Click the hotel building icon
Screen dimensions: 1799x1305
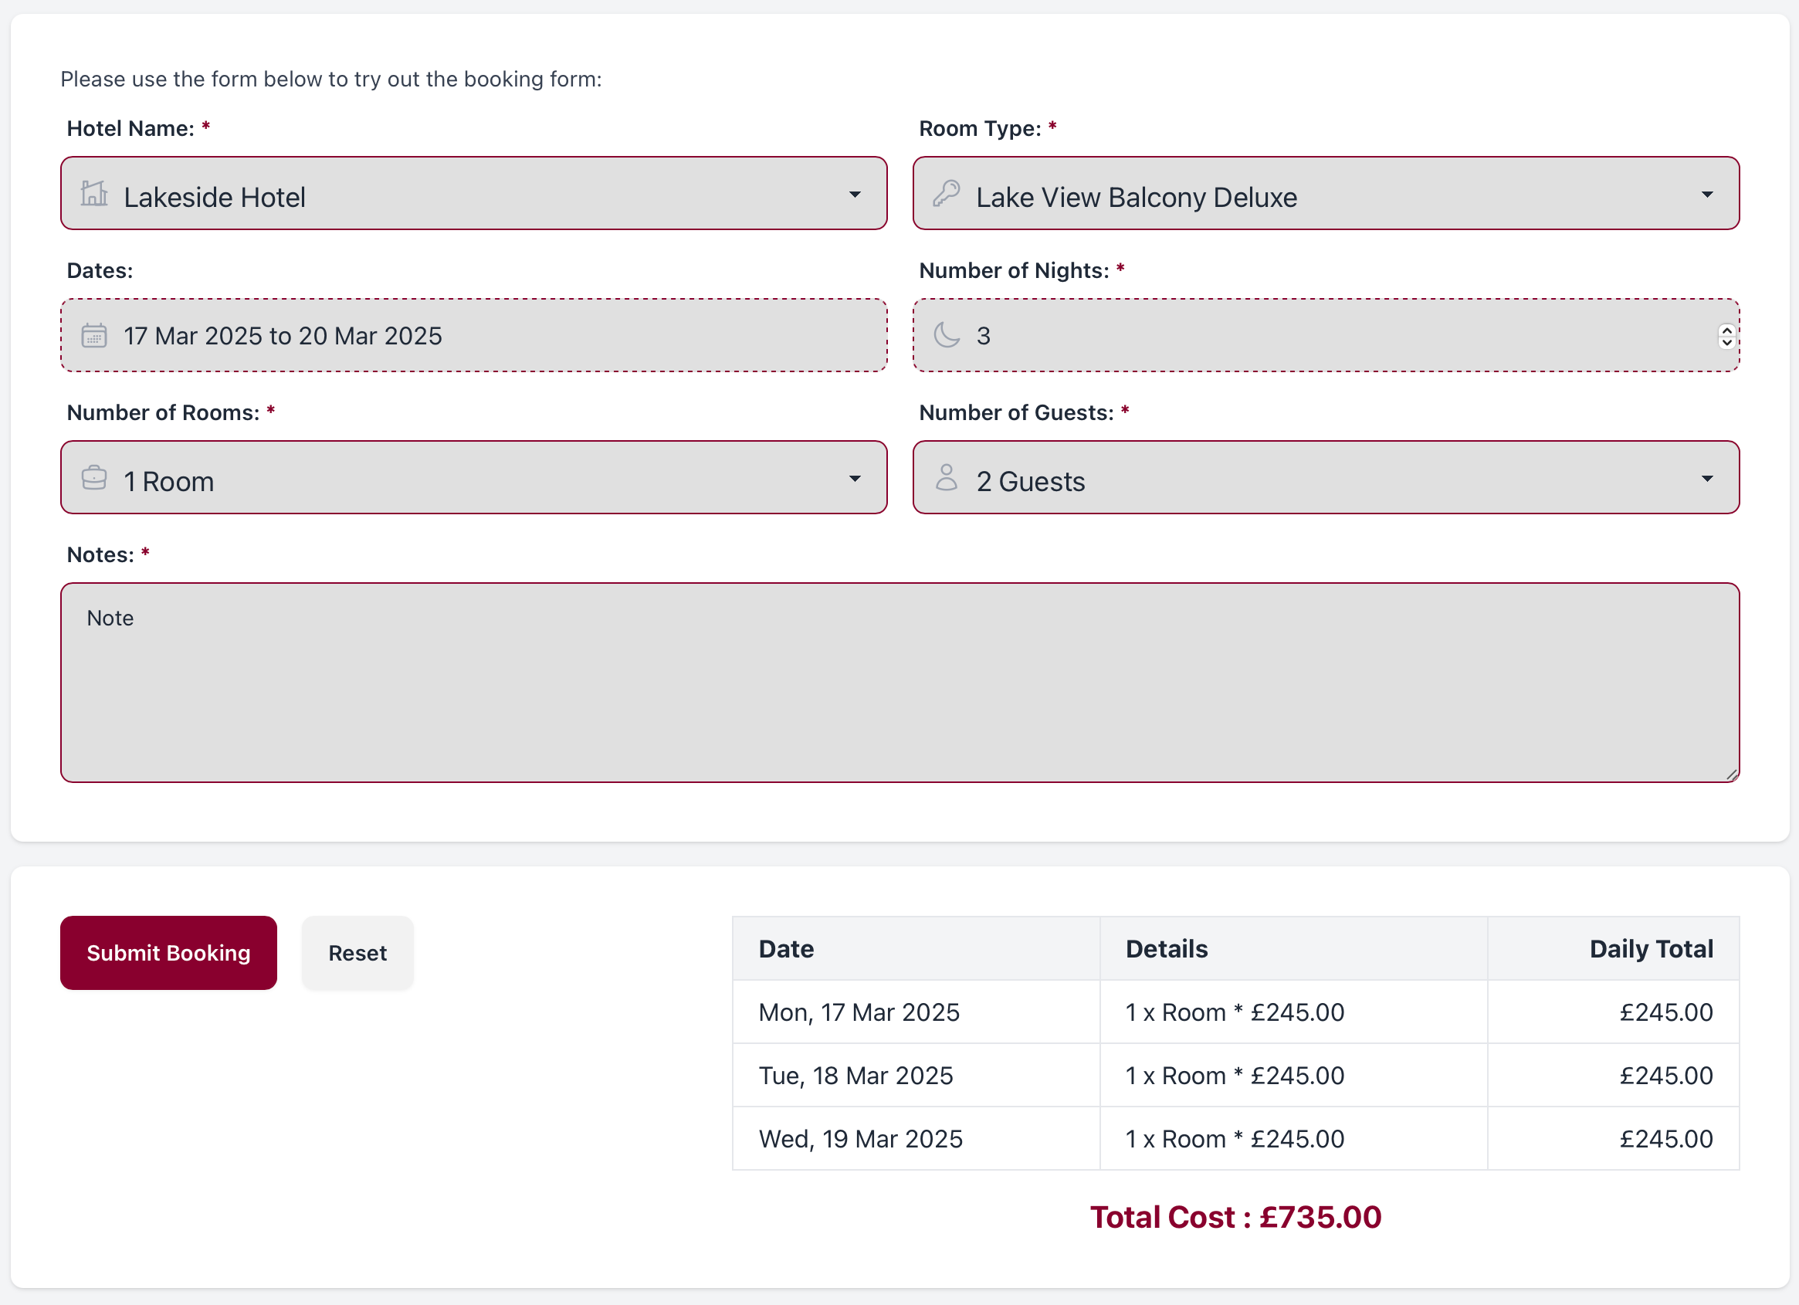(x=93, y=194)
